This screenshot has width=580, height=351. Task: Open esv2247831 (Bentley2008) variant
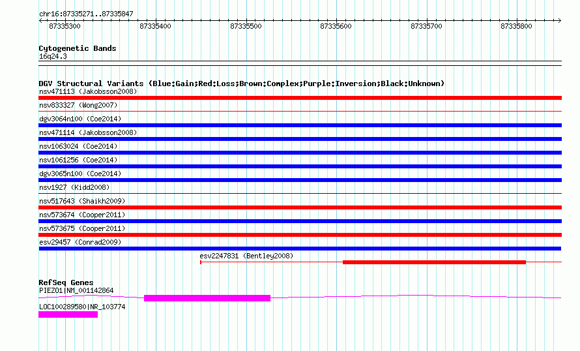(246, 256)
